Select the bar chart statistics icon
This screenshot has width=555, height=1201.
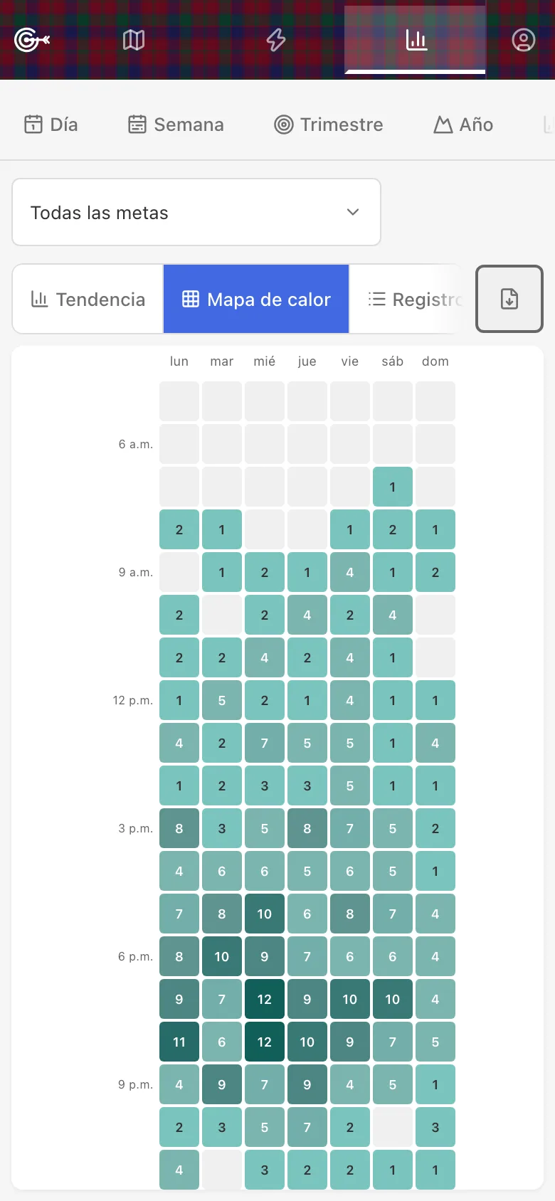tap(416, 40)
